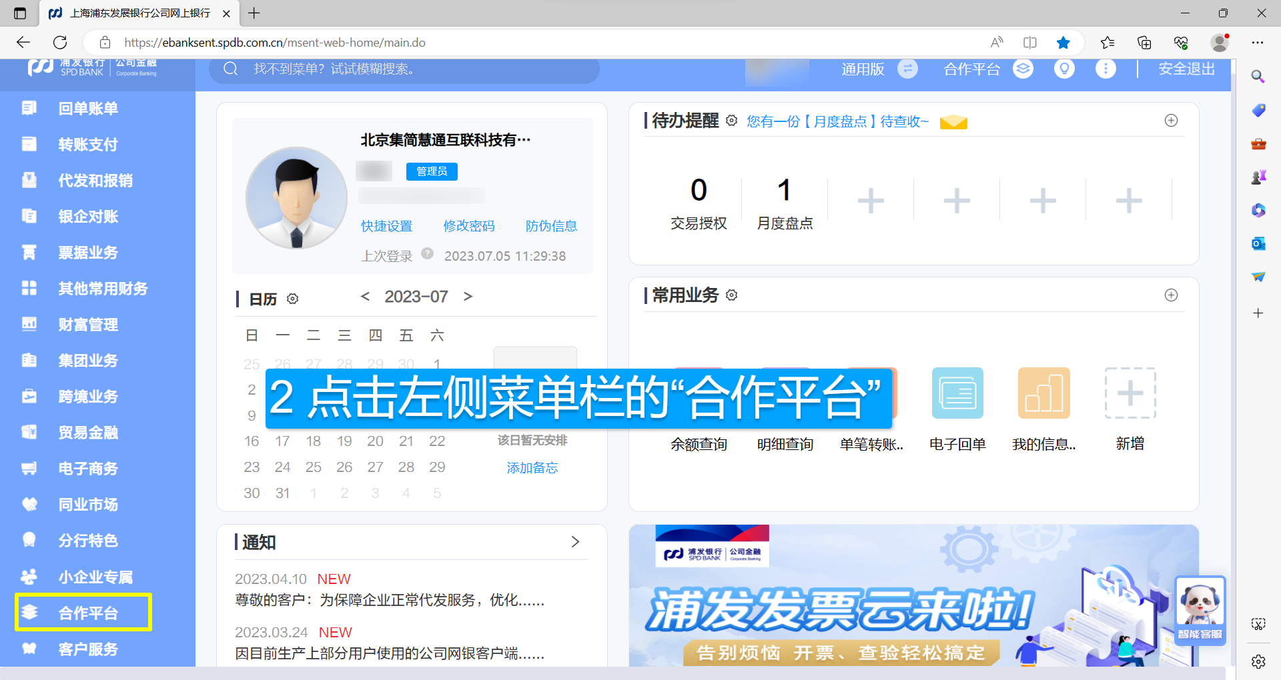This screenshot has width=1281, height=680.
Task: Click the favorites star in address bar
Action: [x=1063, y=43]
